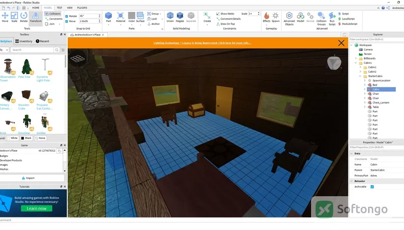
Task: Open the part Color picker
Action: coord(131,17)
